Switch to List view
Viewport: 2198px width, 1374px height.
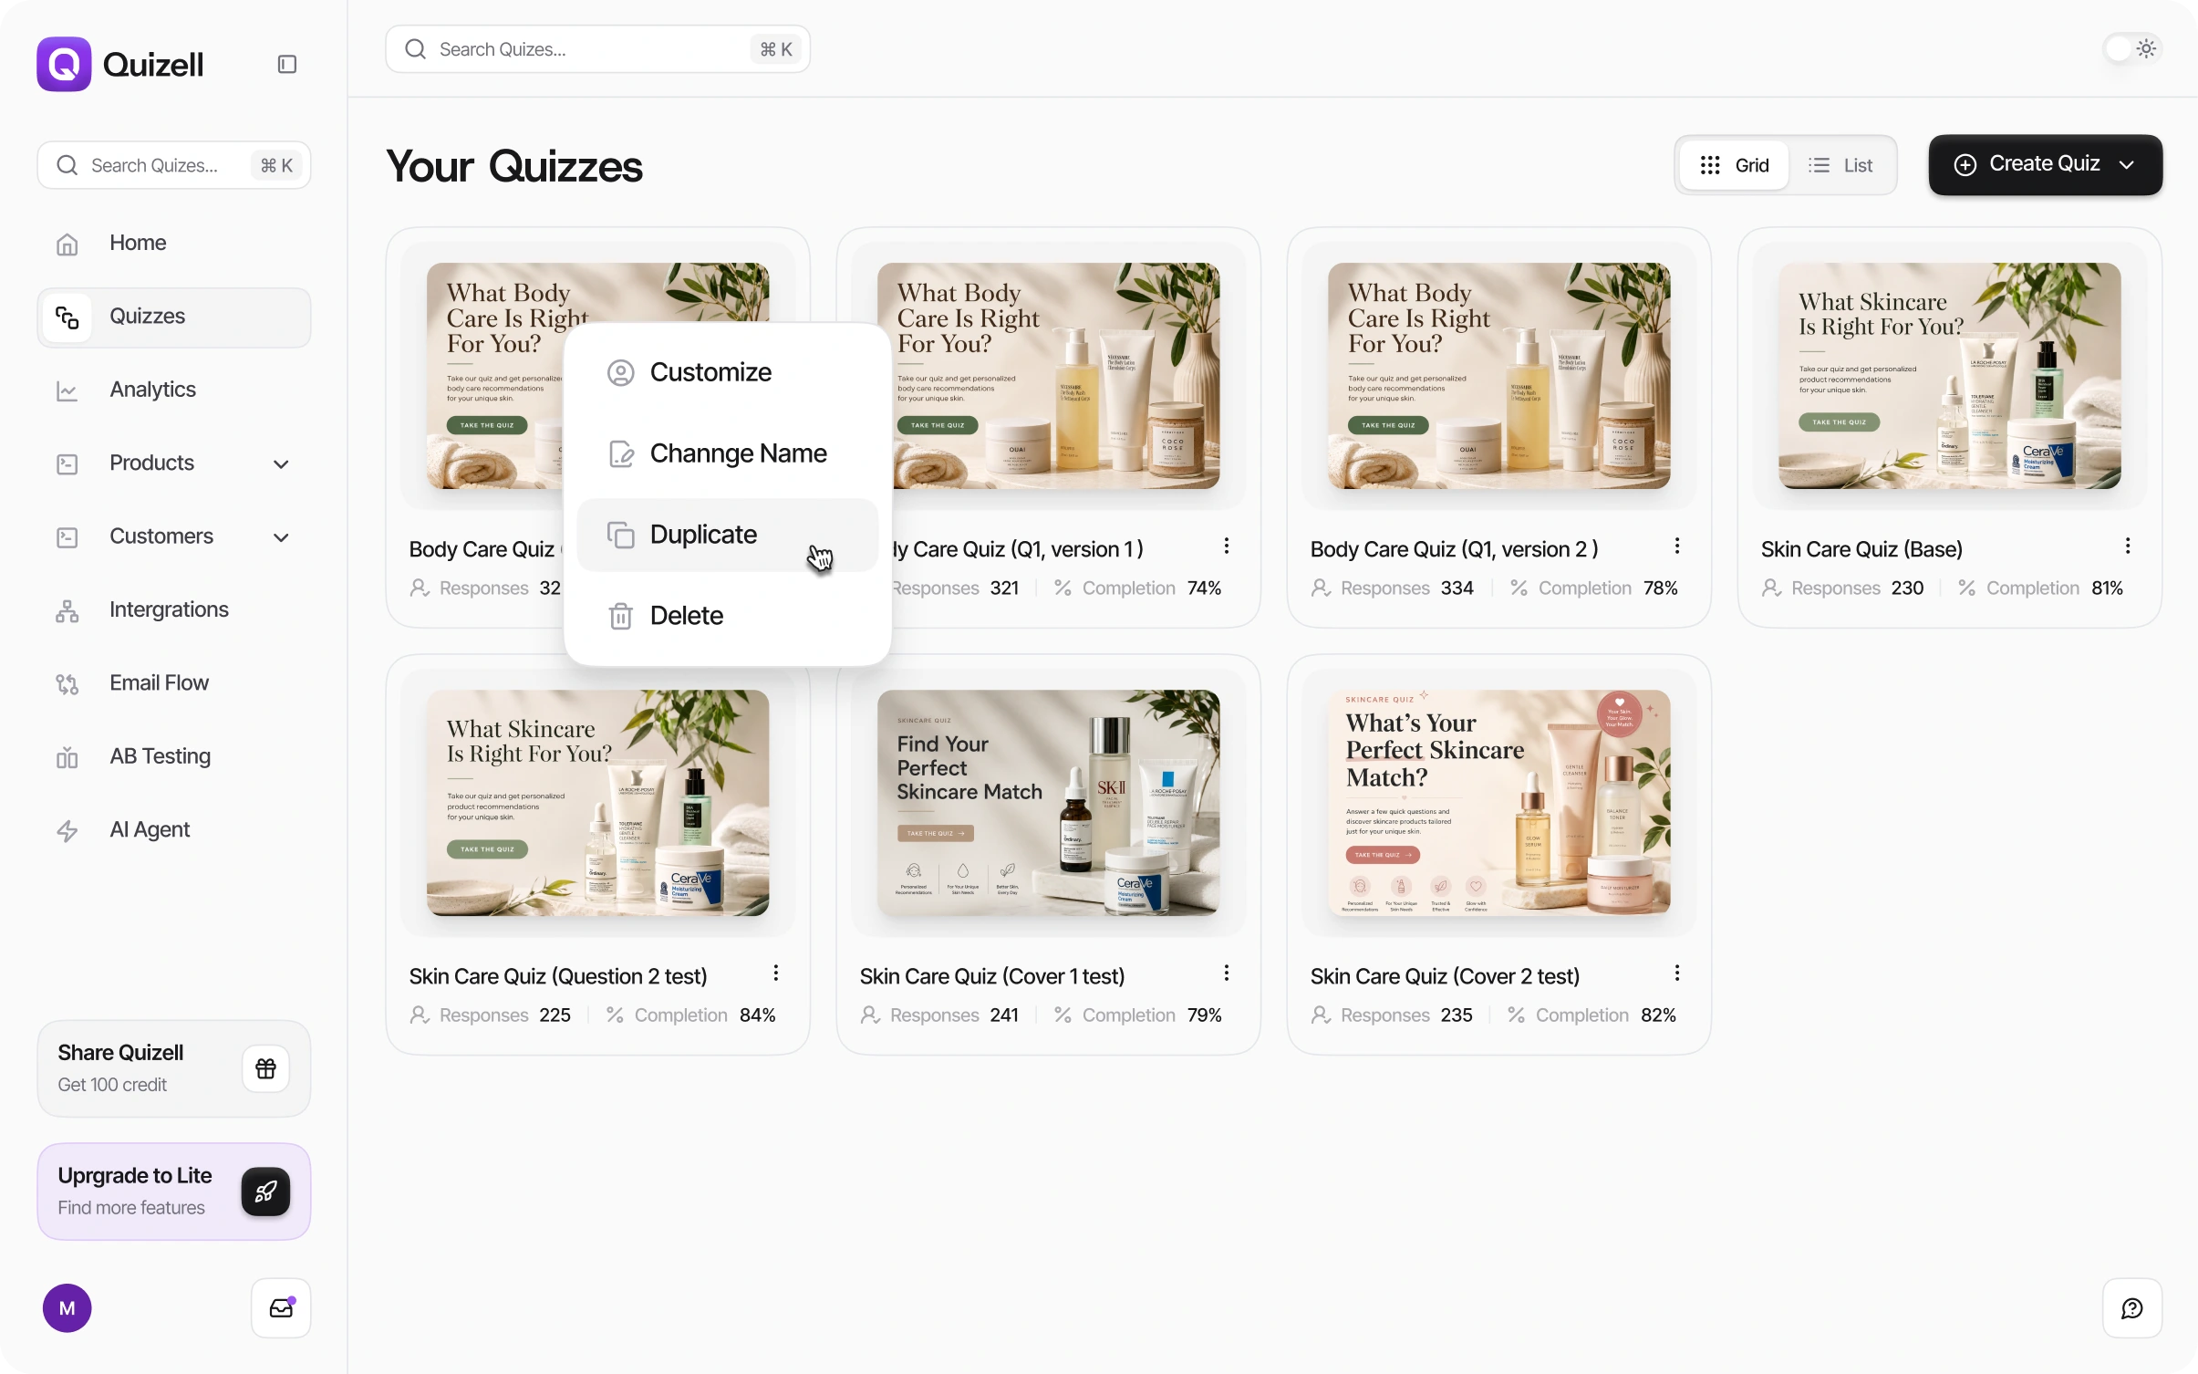coord(1840,165)
